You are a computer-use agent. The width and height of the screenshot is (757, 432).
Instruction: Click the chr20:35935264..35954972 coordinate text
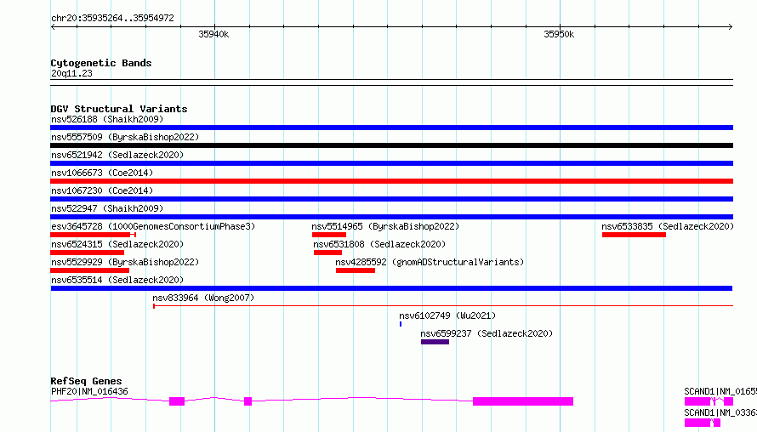click(x=112, y=18)
